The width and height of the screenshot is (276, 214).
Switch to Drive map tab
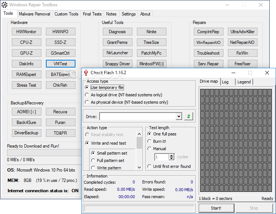[209, 81]
